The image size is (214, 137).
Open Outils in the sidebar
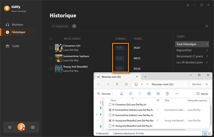point(15,46)
